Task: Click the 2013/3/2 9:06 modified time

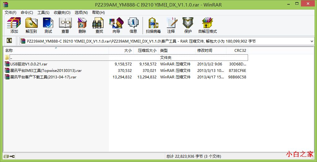Action: pyautogui.click(x=210, y=64)
